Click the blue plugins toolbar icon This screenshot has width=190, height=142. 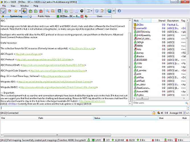click(x=109, y=11)
